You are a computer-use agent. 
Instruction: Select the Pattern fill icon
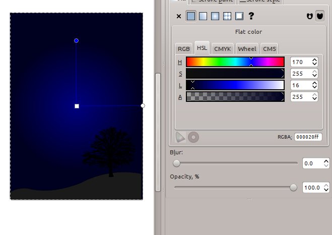[227, 16]
